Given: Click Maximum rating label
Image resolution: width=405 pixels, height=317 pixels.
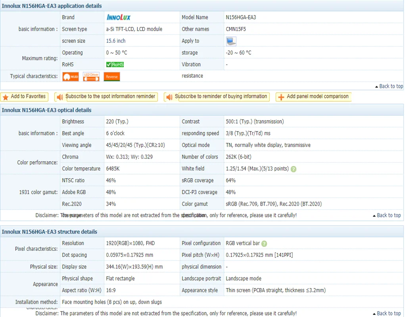Looking at the screenshot, I should coord(40,59).
